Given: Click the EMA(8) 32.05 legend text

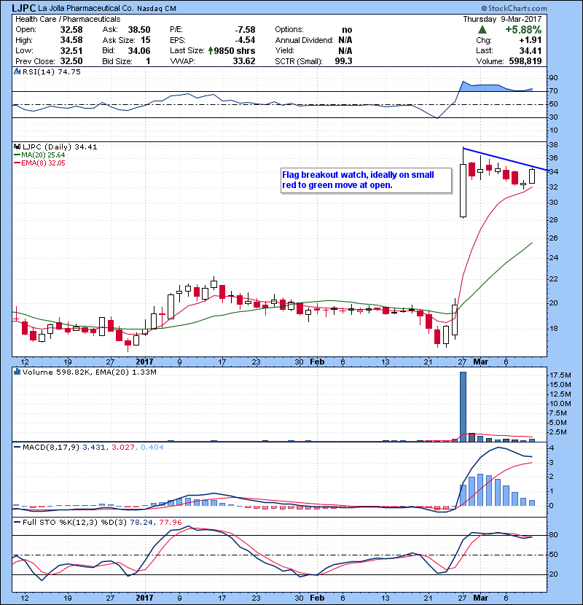Looking at the screenshot, I should point(43,163).
